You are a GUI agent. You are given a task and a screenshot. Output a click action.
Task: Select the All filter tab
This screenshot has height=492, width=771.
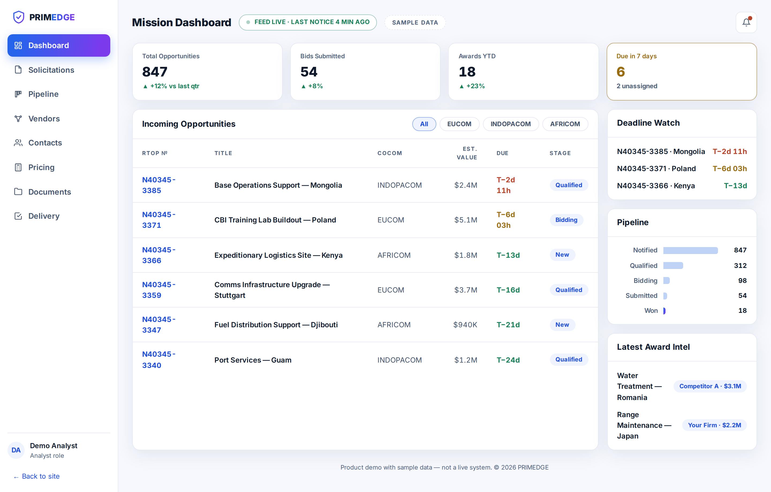coord(424,124)
